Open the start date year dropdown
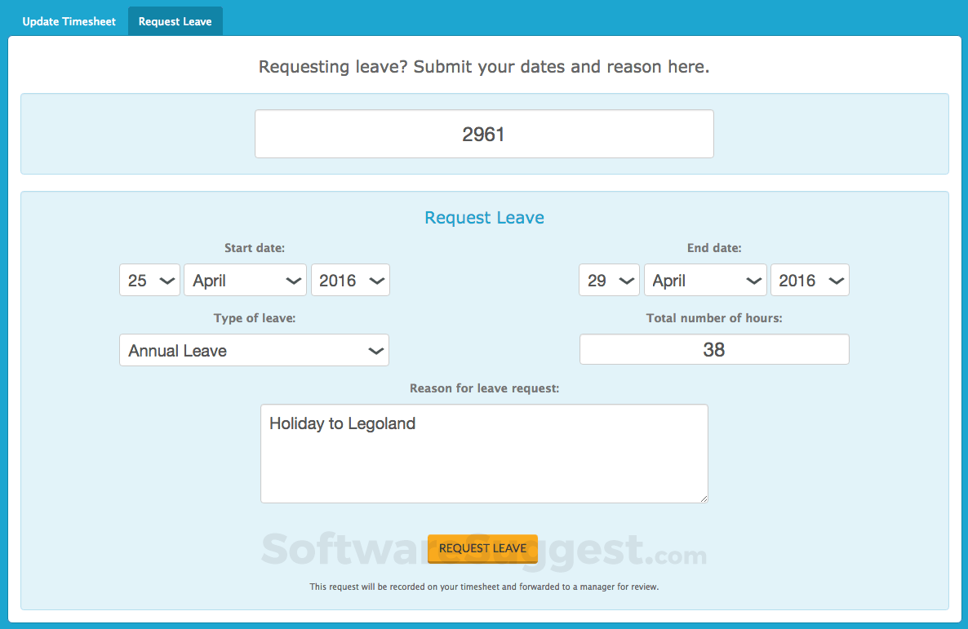 (x=350, y=280)
